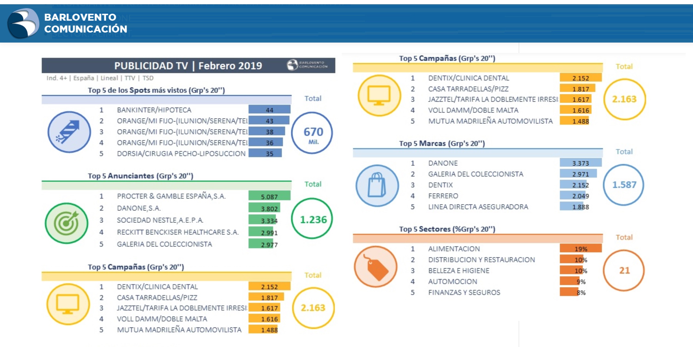Click the Barlovento Comunicación globe logo

[23, 23]
